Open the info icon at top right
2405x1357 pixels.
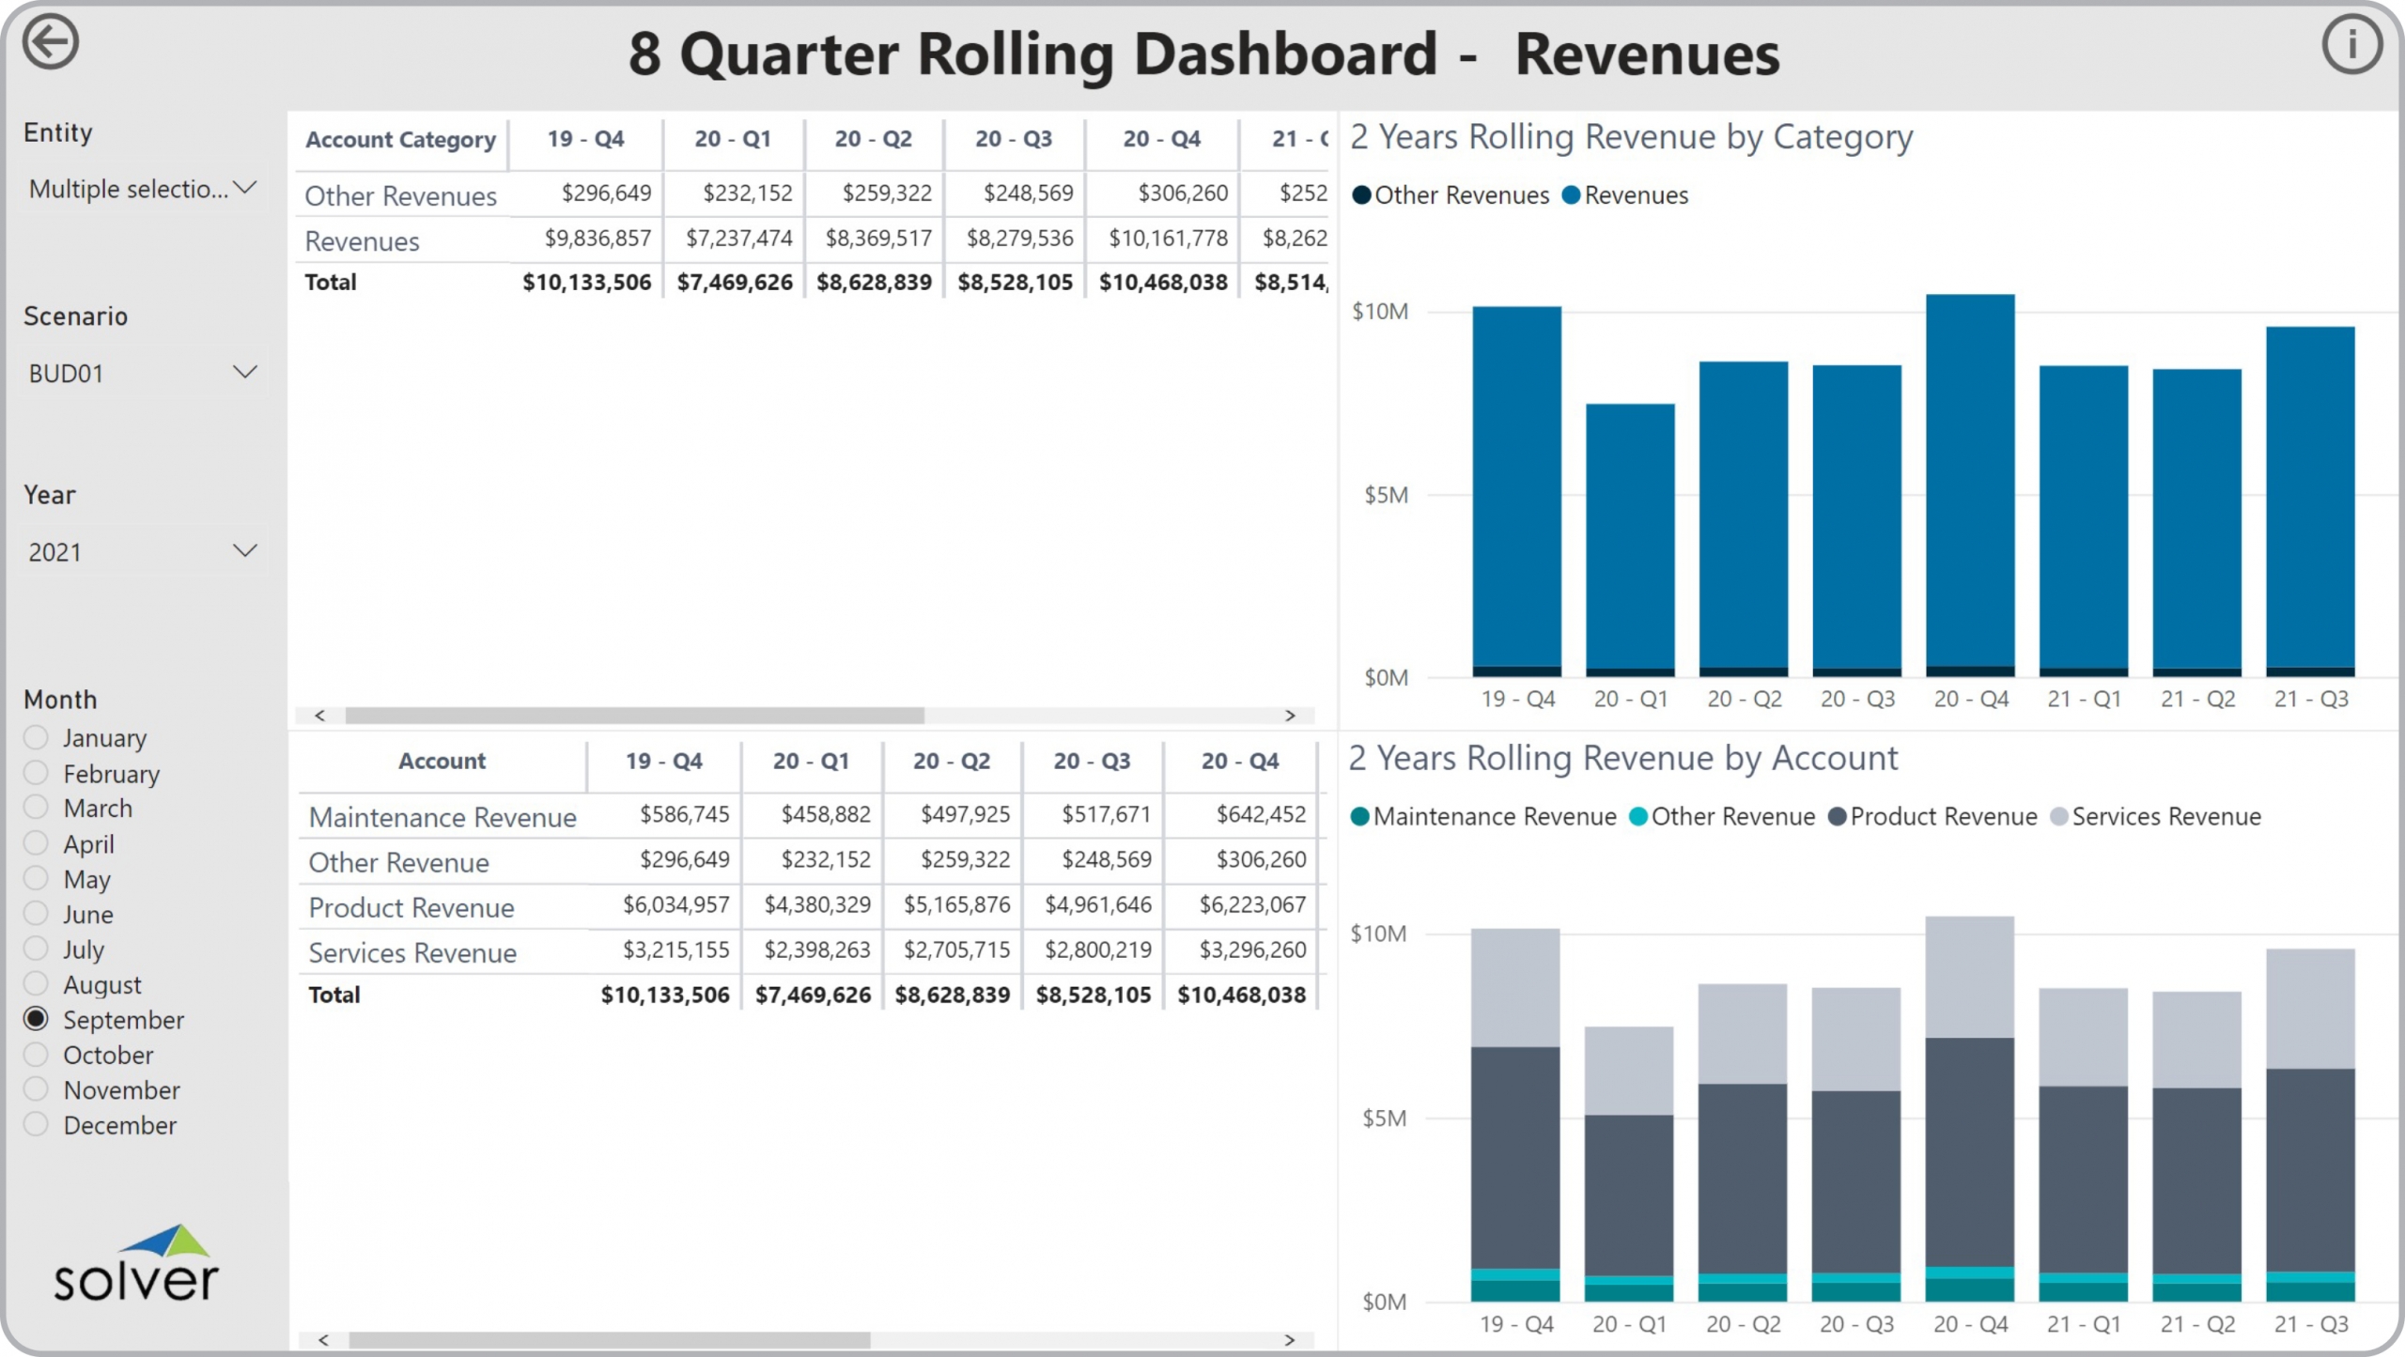pyautogui.click(x=2351, y=44)
